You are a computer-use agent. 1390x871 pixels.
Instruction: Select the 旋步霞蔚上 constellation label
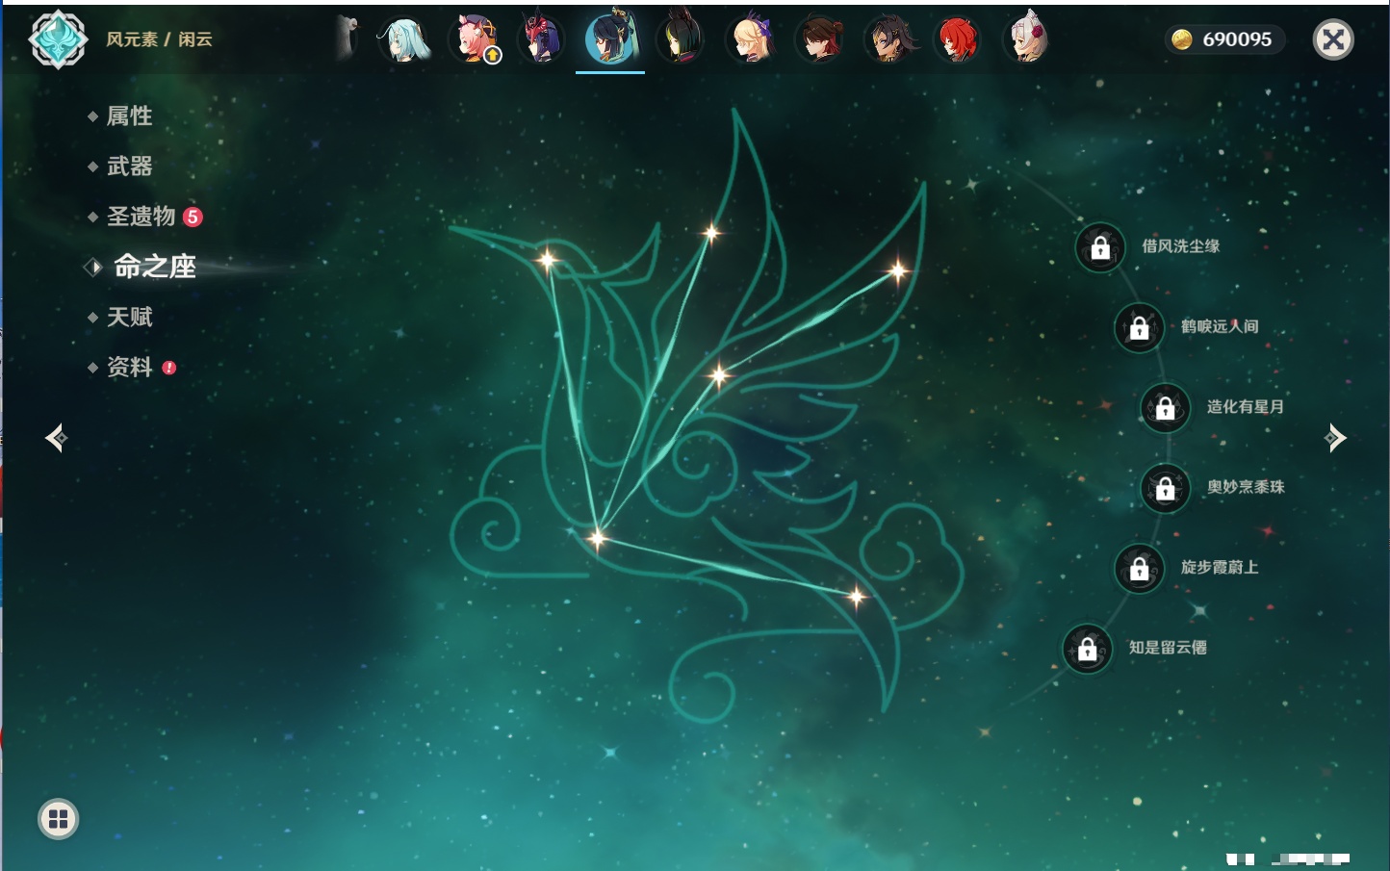click(x=1220, y=567)
